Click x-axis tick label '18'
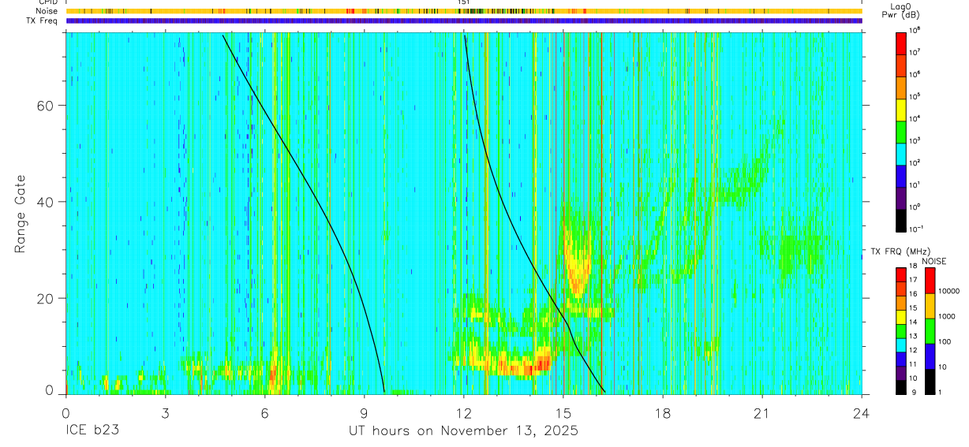 click(x=663, y=413)
